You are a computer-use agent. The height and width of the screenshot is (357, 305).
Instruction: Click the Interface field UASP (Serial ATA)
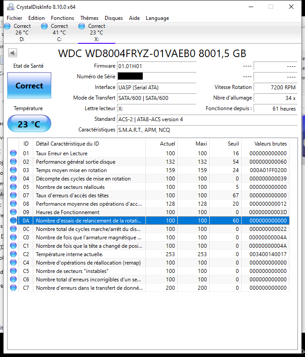157,88
